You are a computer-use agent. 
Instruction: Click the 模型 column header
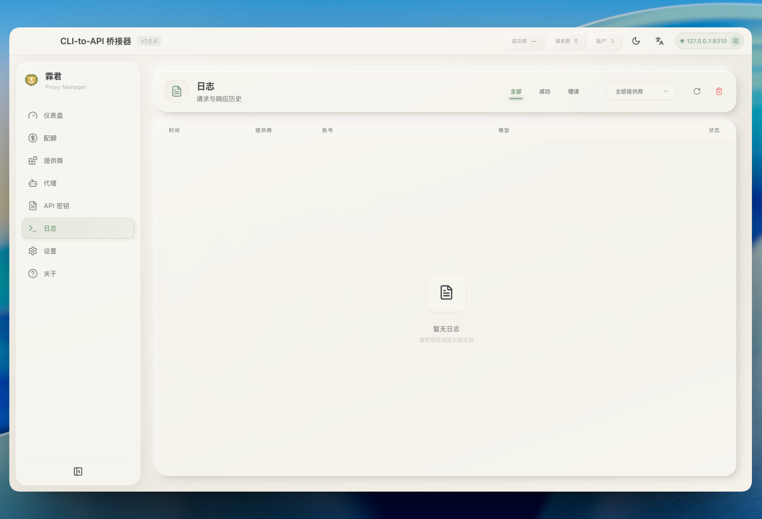point(504,130)
